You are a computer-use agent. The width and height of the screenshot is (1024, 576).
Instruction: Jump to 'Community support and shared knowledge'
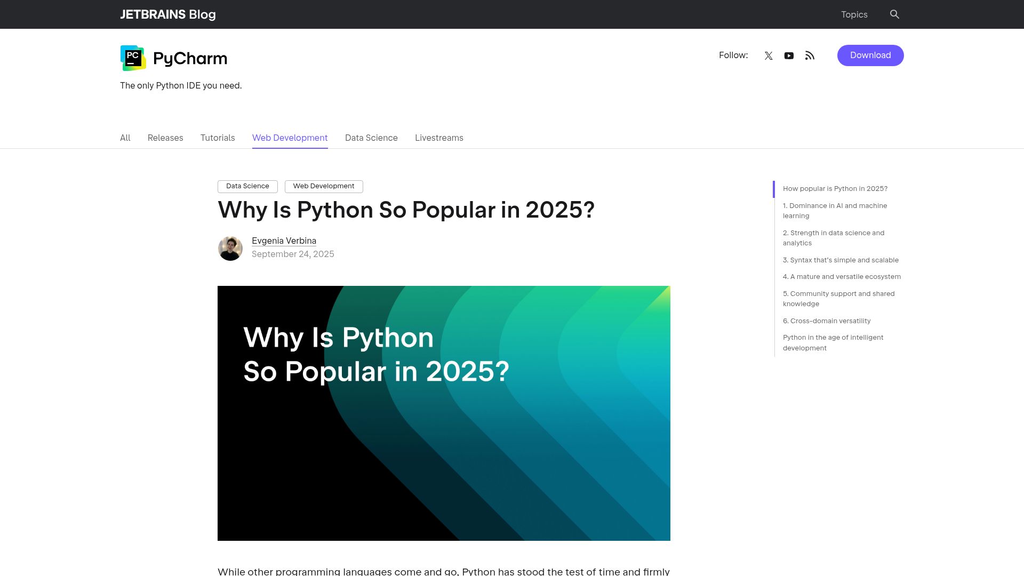point(839,299)
